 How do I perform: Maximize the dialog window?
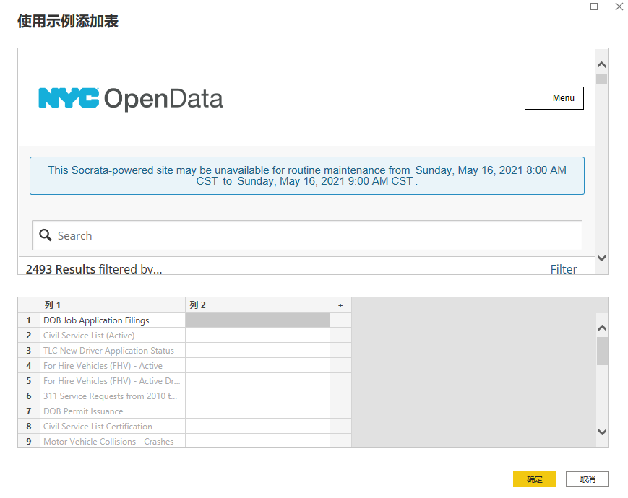point(594,6)
